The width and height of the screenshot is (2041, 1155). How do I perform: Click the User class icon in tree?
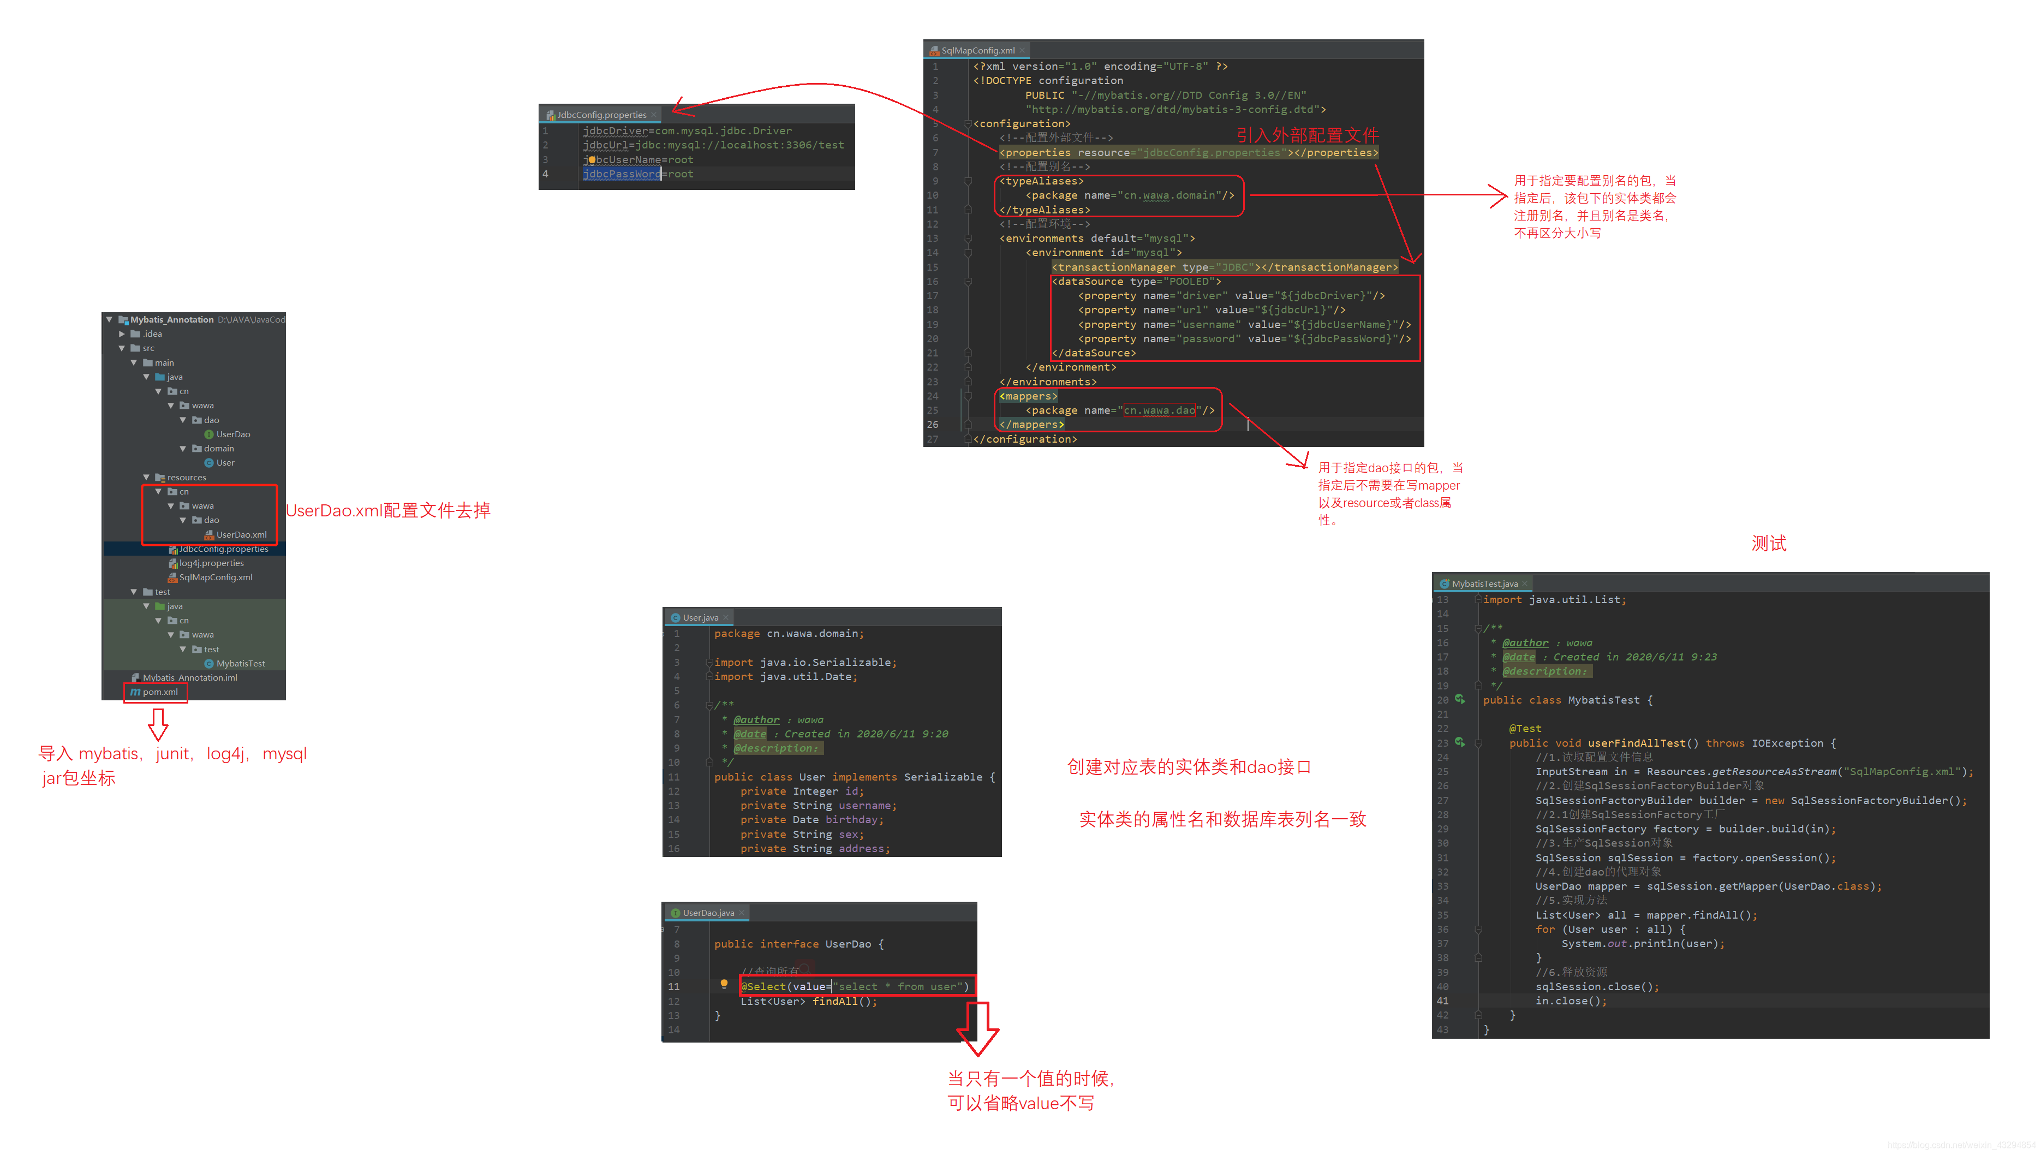click(208, 462)
